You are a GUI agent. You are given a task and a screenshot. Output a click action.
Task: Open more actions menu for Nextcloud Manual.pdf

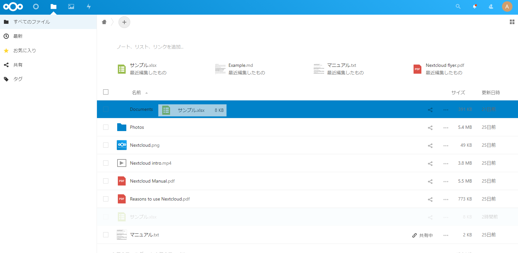pyautogui.click(x=446, y=182)
